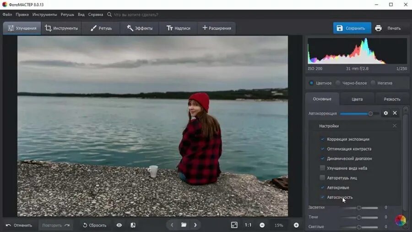Click the color wheel icon
This screenshot has height=232, width=412.
point(400,221)
